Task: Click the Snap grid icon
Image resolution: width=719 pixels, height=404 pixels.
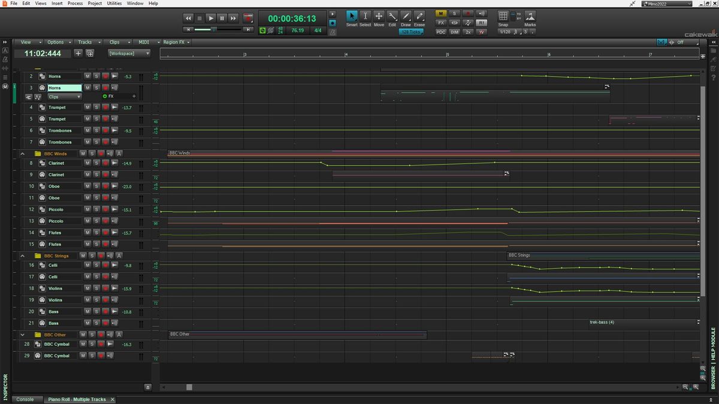Action: (x=503, y=16)
